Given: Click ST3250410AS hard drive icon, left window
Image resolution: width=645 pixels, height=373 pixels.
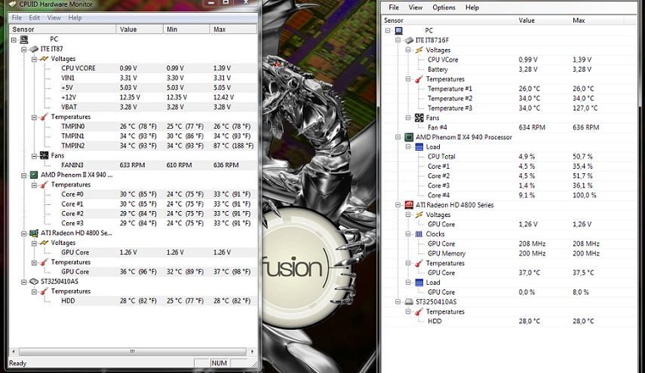Looking at the screenshot, I should coord(34,281).
